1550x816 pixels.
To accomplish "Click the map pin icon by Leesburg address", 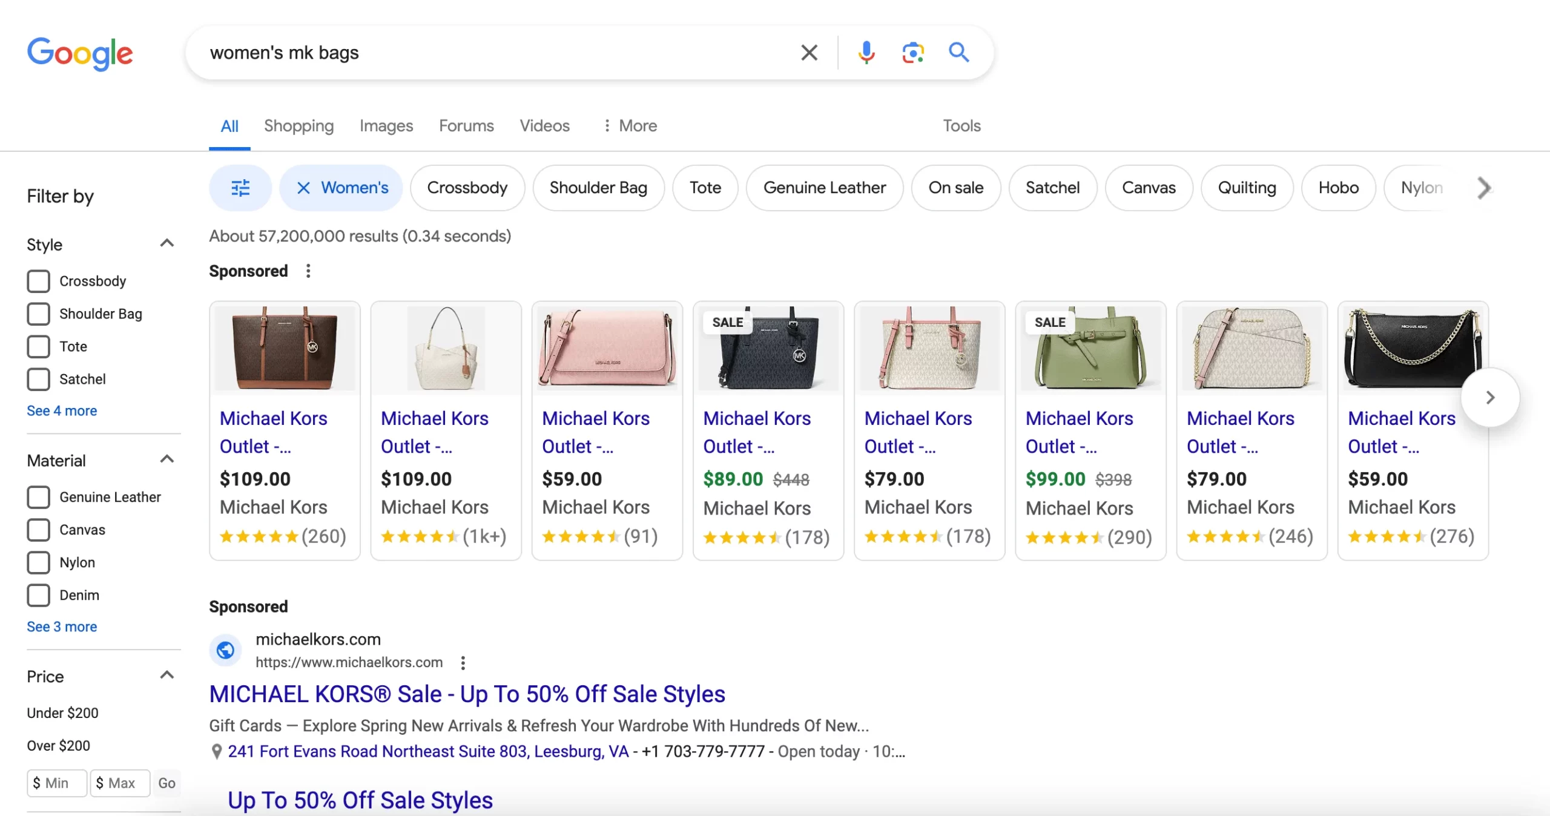I will coord(216,752).
